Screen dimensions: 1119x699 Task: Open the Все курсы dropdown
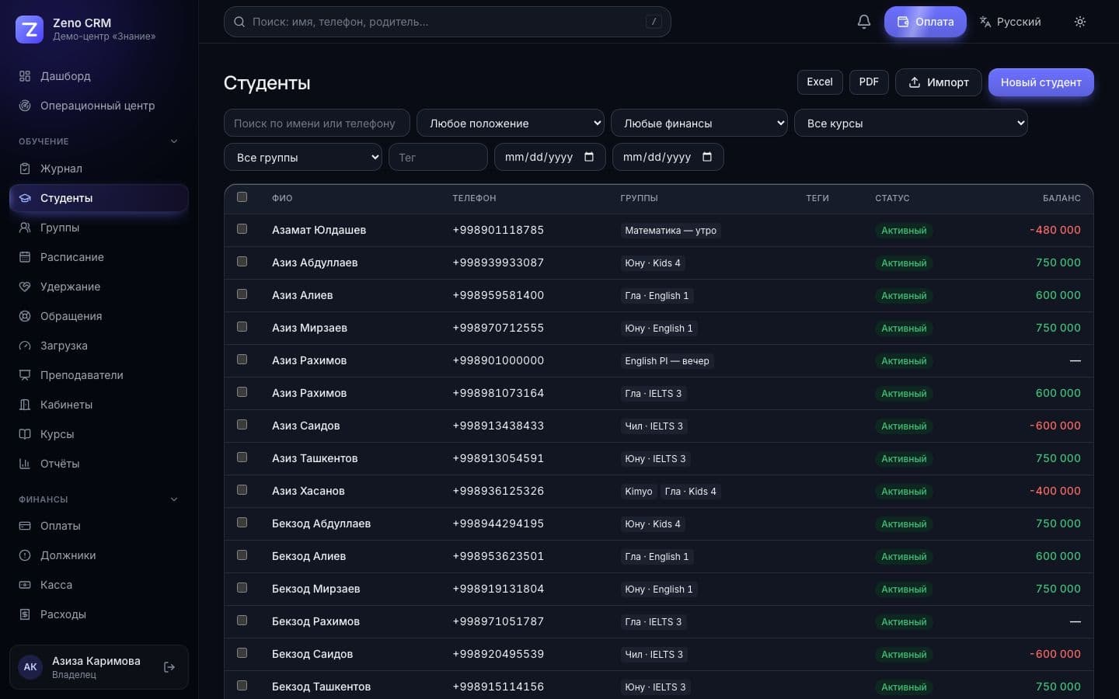click(x=911, y=123)
